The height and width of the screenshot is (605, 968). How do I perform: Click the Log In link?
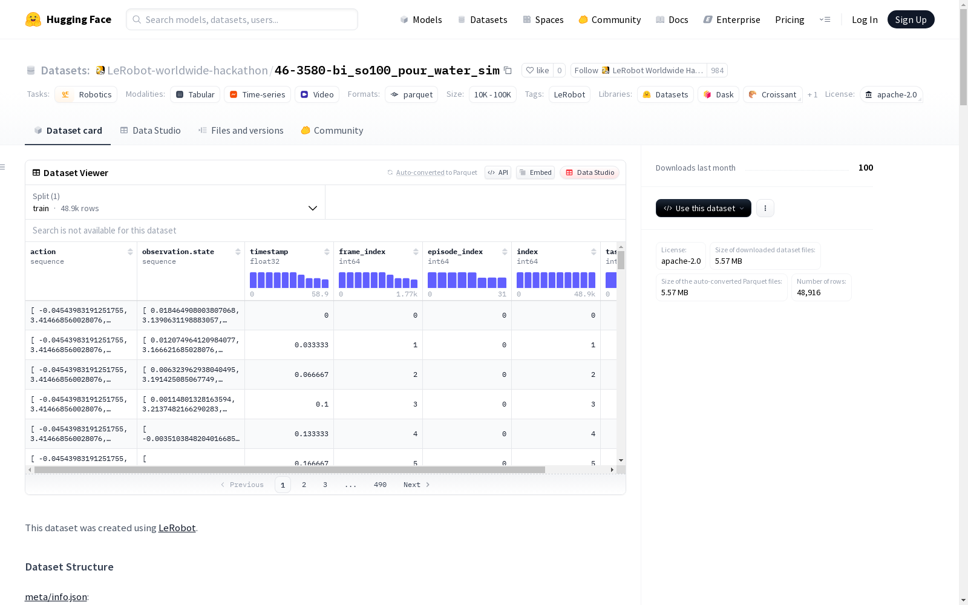point(865,19)
